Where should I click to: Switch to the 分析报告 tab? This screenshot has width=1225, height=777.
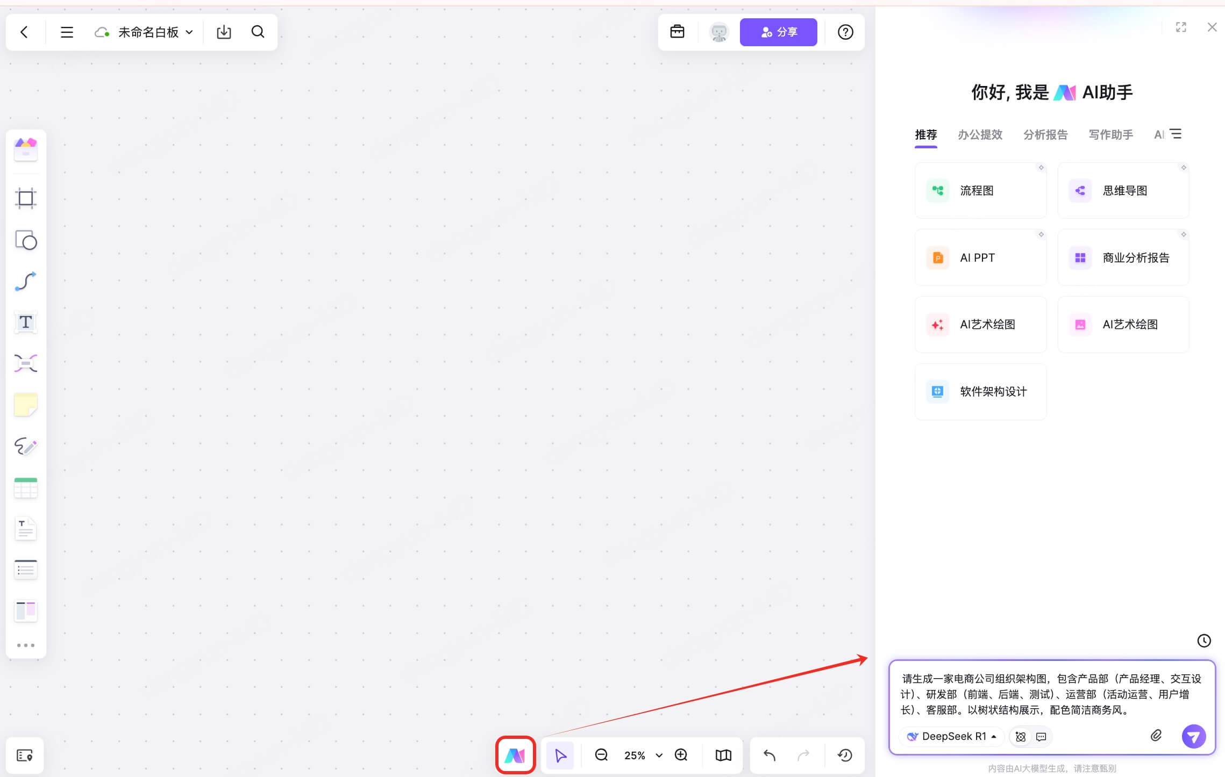(1045, 135)
